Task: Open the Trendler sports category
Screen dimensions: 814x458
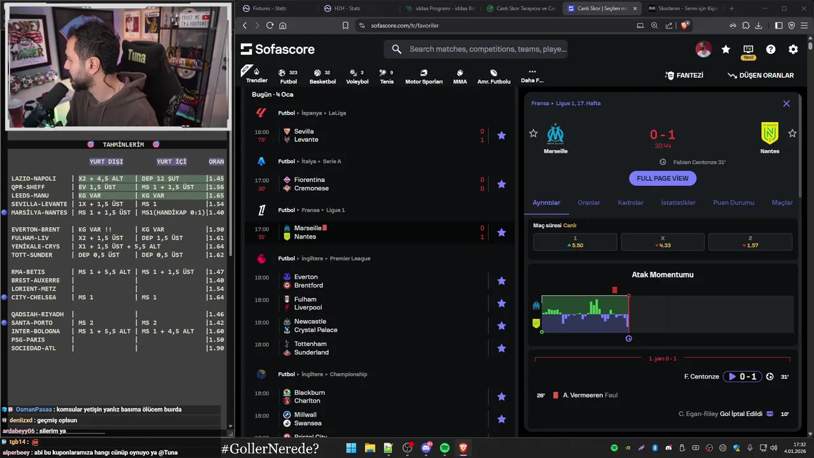Action: 256,74
